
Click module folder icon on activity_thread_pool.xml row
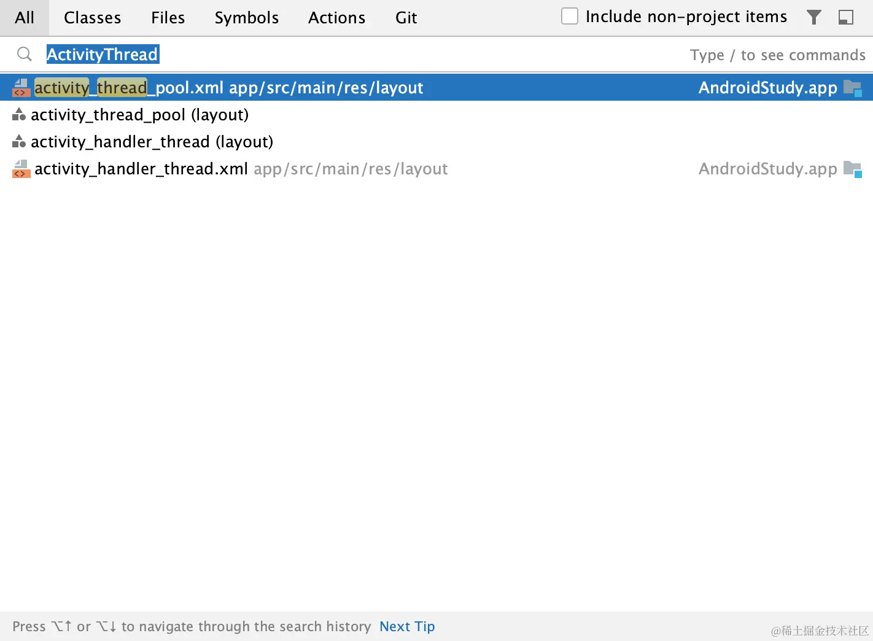point(853,88)
